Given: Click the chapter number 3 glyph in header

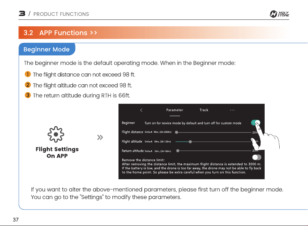Looking at the screenshot, I should click(x=22, y=14).
